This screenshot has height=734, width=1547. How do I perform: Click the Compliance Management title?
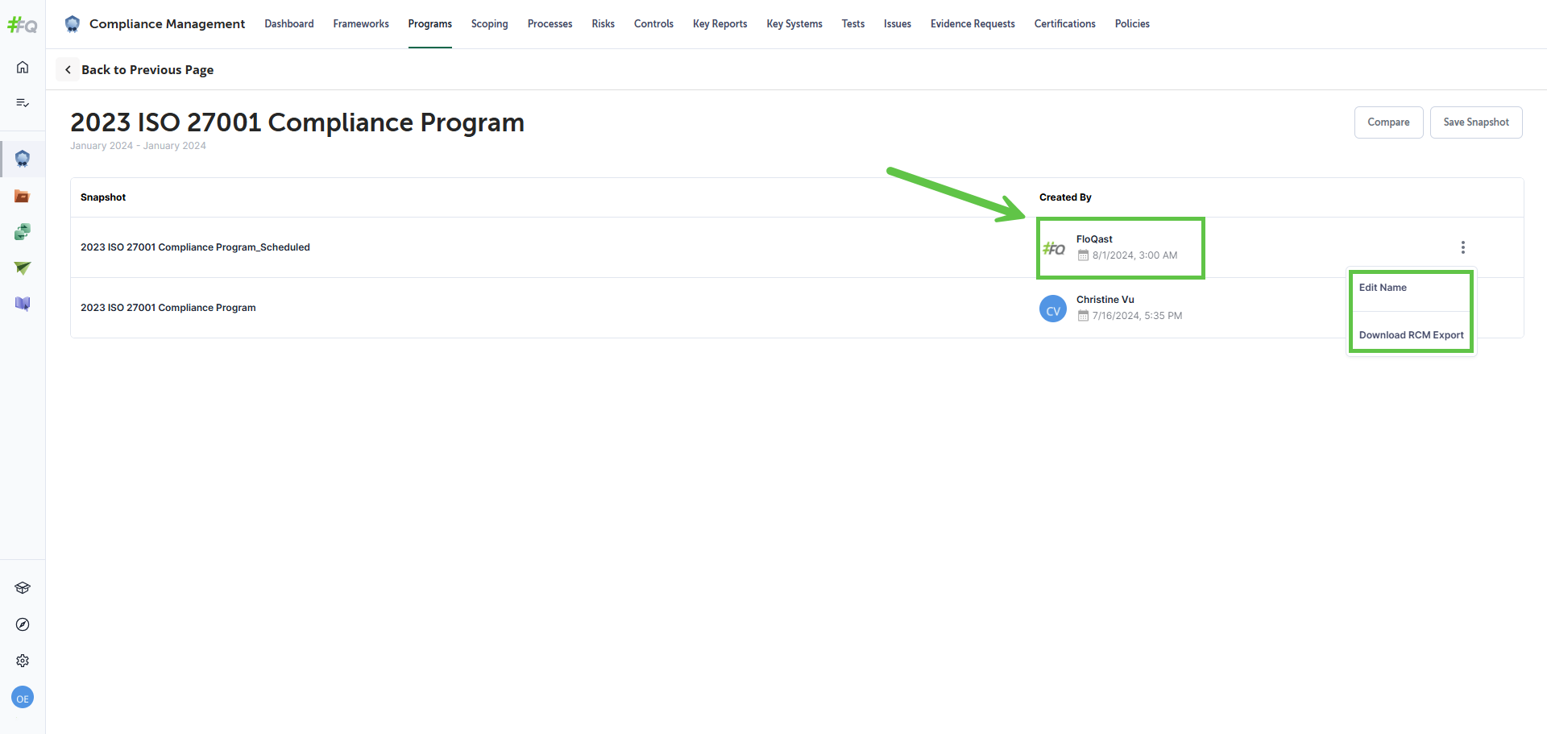pos(167,24)
